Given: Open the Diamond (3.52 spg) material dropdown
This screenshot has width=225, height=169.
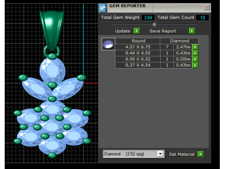Looking at the screenshot, I should (x=160, y=154).
